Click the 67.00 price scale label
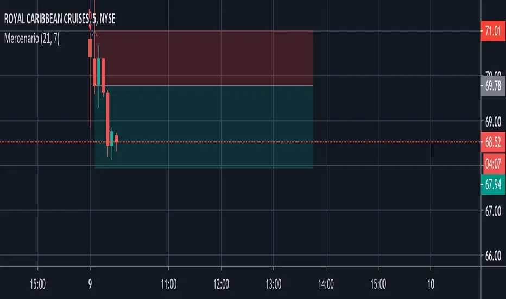 tap(493, 211)
